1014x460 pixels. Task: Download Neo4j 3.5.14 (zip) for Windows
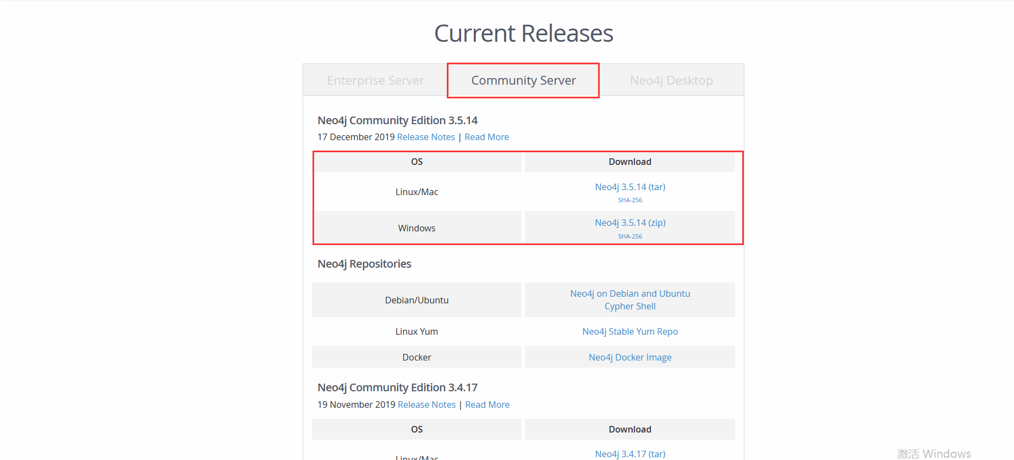pos(630,223)
